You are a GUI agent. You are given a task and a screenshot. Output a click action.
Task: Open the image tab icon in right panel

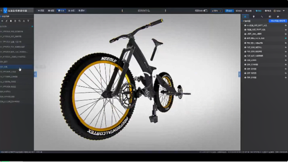pos(270,16)
